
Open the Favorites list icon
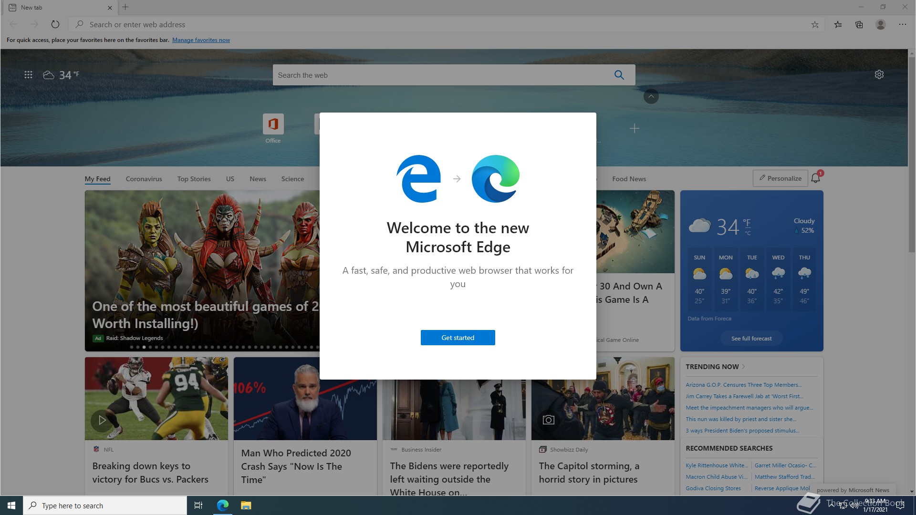pos(838,24)
